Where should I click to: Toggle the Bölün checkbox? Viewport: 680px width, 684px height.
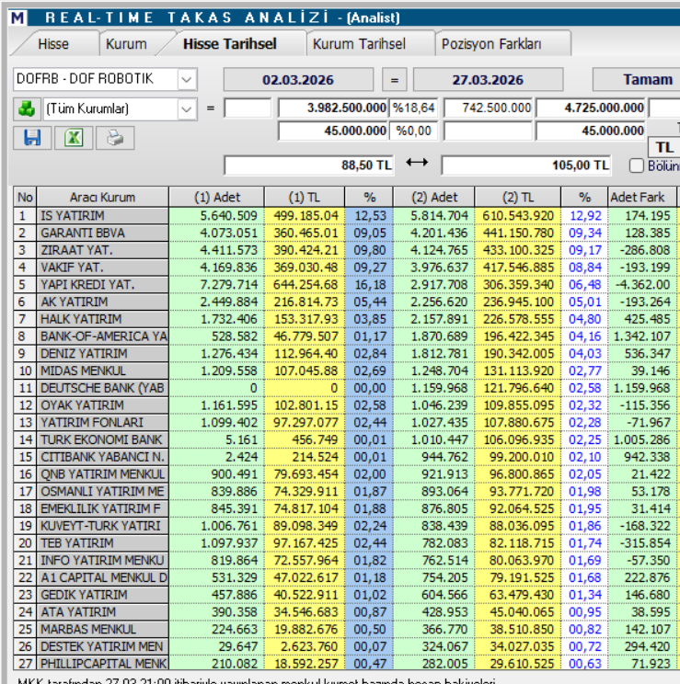[x=637, y=165]
